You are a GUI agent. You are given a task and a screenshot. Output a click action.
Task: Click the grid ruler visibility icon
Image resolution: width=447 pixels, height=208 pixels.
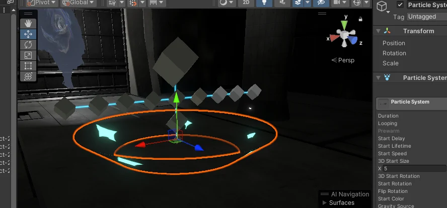tap(154, 3)
